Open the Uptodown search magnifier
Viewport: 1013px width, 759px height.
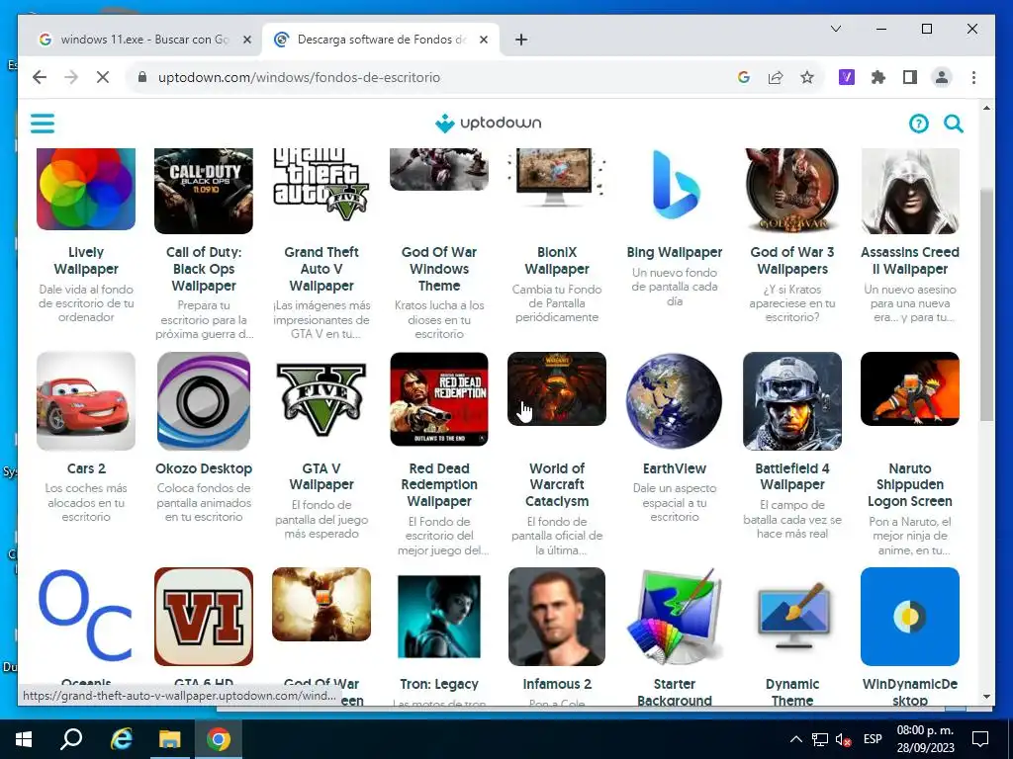tap(954, 124)
